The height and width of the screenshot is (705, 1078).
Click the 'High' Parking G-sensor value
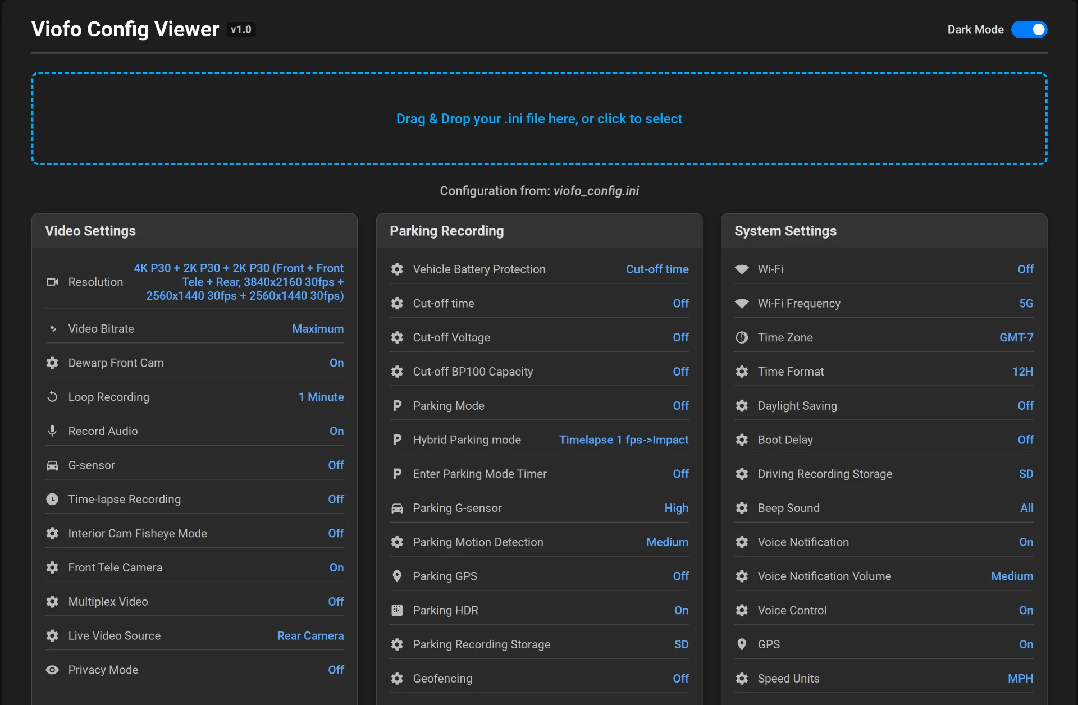pos(677,508)
